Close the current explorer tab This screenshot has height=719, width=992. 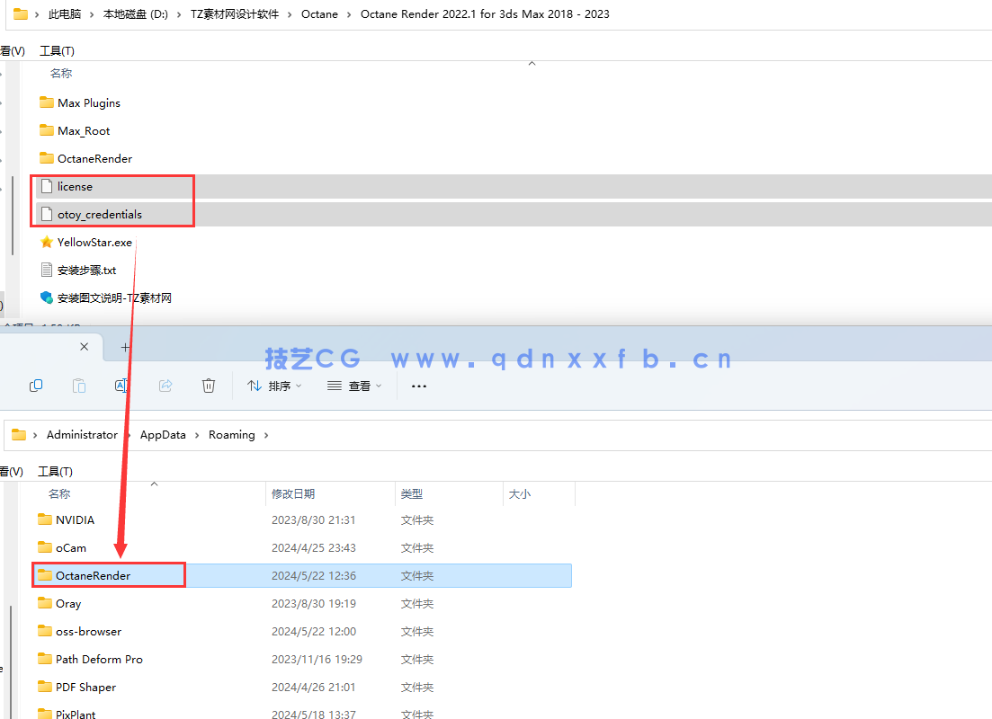[x=85, y=347]
